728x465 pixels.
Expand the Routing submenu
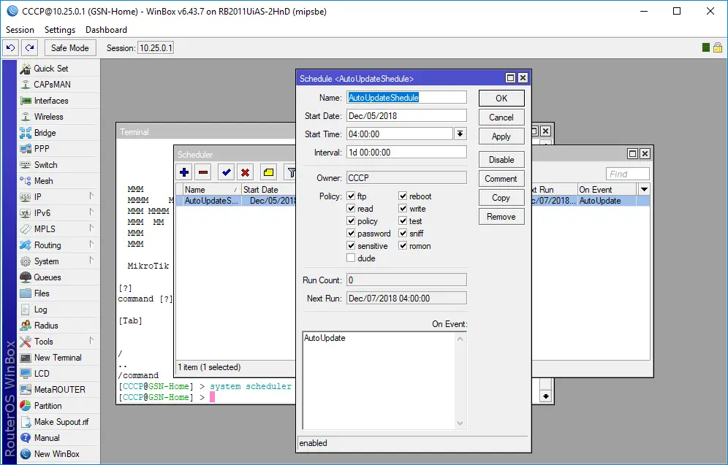coord(91,245)
